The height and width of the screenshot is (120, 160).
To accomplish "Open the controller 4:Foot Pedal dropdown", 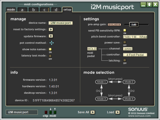I will point(135,55).
